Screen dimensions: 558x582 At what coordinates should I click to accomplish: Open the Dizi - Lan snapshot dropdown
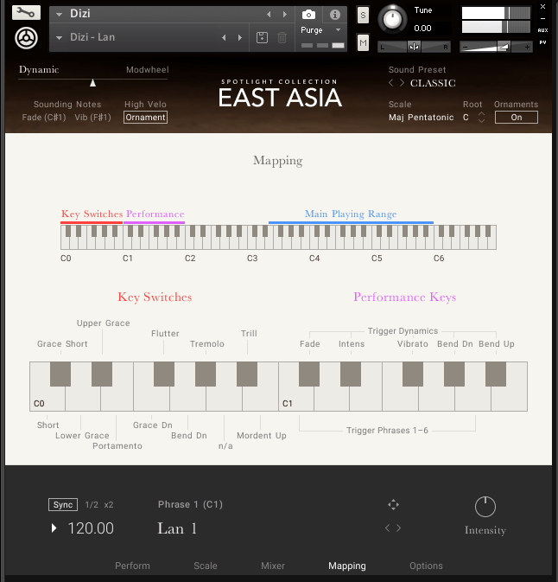click(x=59, y=37)
